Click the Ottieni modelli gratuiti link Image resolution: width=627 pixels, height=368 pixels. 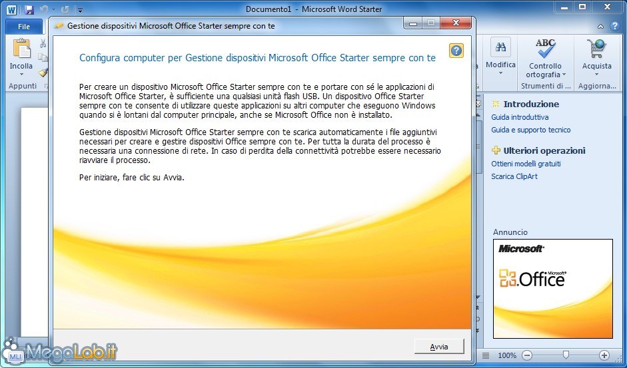click(526, 164)
